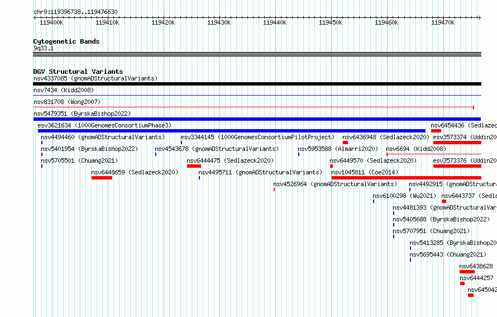
Task: Select the red nsv1045811 Coe2014 bar
Action: 407,178
